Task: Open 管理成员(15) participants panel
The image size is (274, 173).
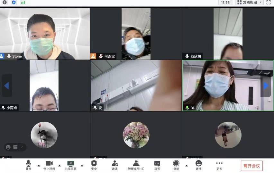Action: [x=136, y=165]
